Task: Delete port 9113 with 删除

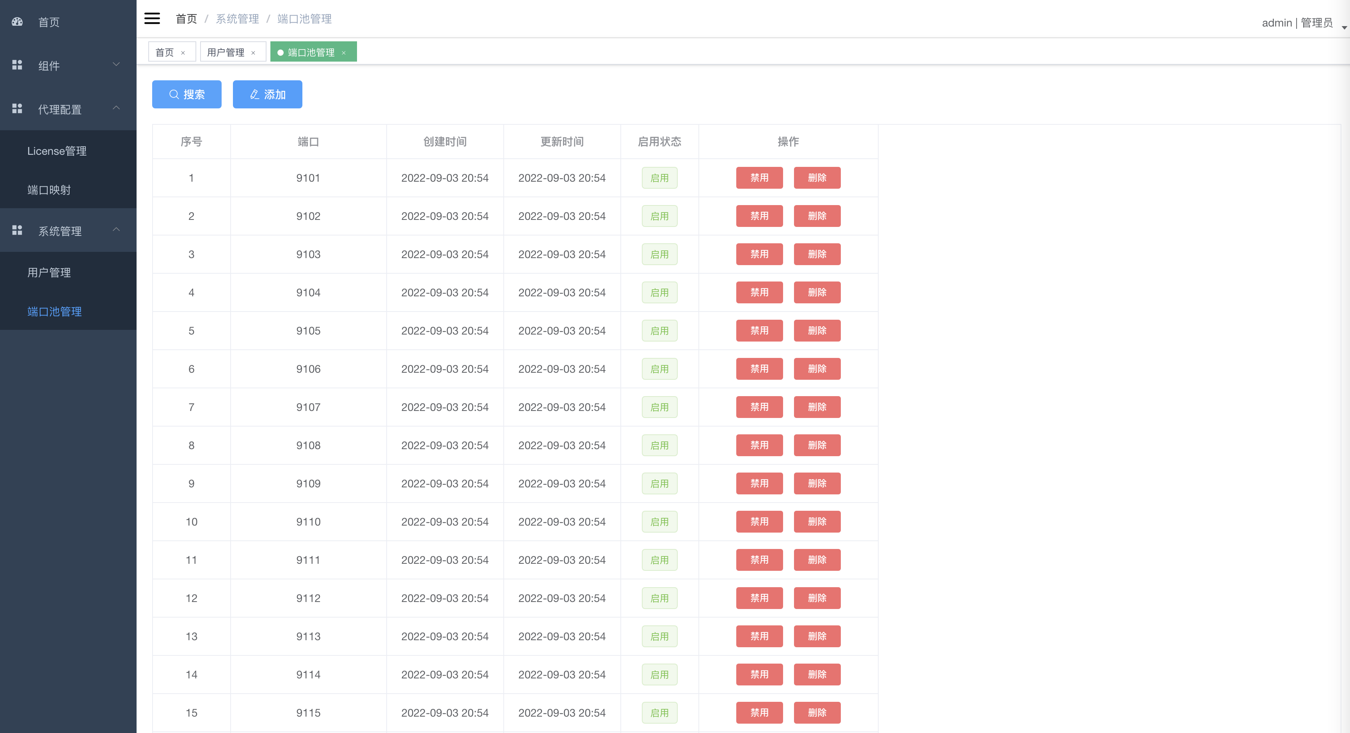Action: [817, 636]
